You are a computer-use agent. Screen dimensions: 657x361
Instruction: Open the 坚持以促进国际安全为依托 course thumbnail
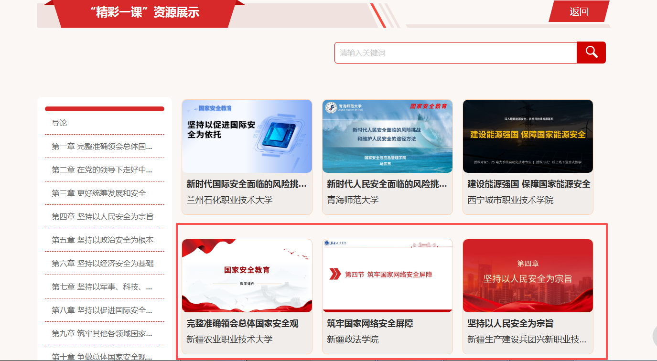[x=247, y=136]
